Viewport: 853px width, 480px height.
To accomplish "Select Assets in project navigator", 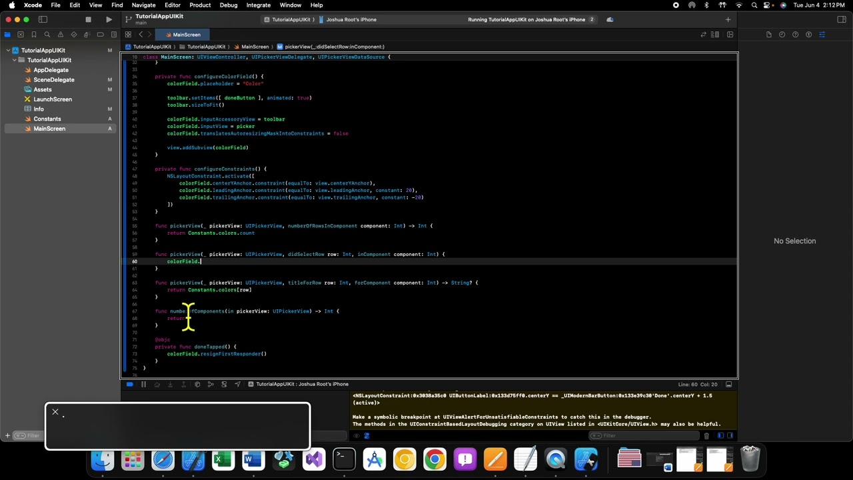I will pyautogui.click(x=42, y=89).
